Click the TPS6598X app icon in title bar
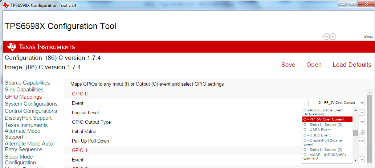The height and width of the screenshot is (168, 375). click(6, 5)
